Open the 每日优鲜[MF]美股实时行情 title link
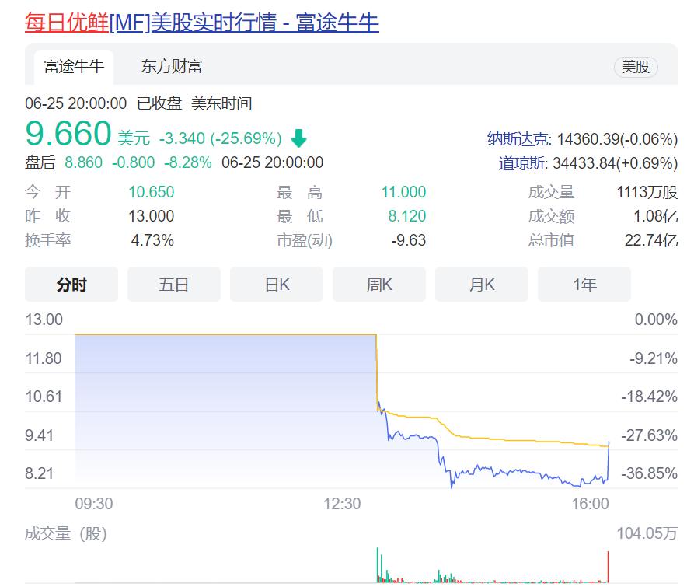The width and height of the screenshot is (694, 587). pyautogui.click(x=202, y=22)
